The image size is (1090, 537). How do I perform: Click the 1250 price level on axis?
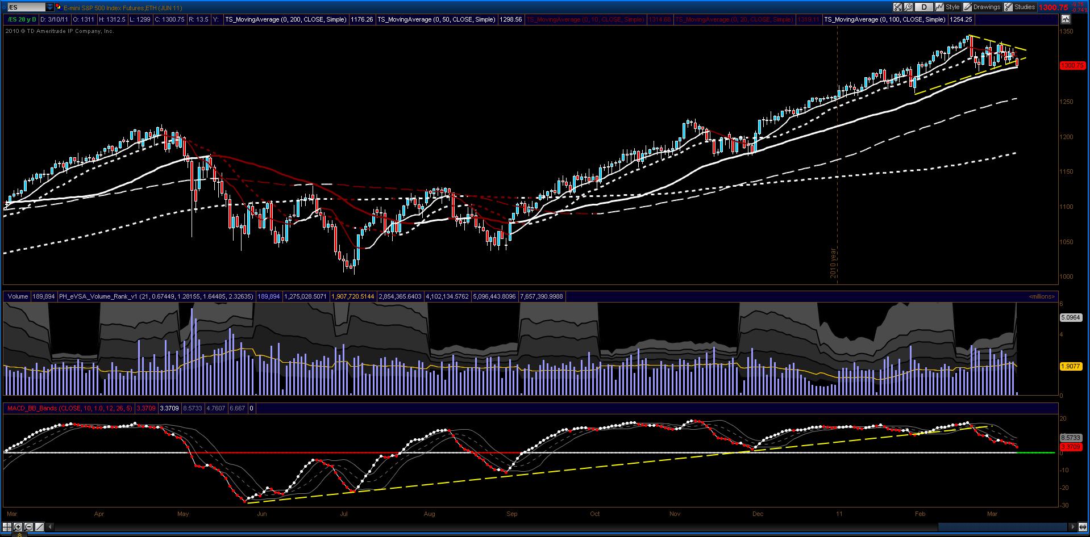(x=1066, y=102)
